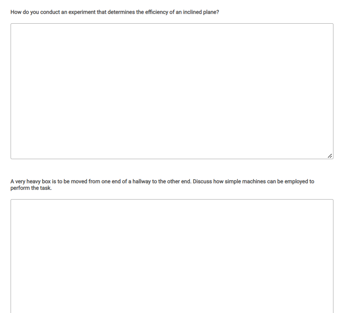Click the word 'conduct' in the first question
This screenshot has width=342, height=313.
pos(50,12)
